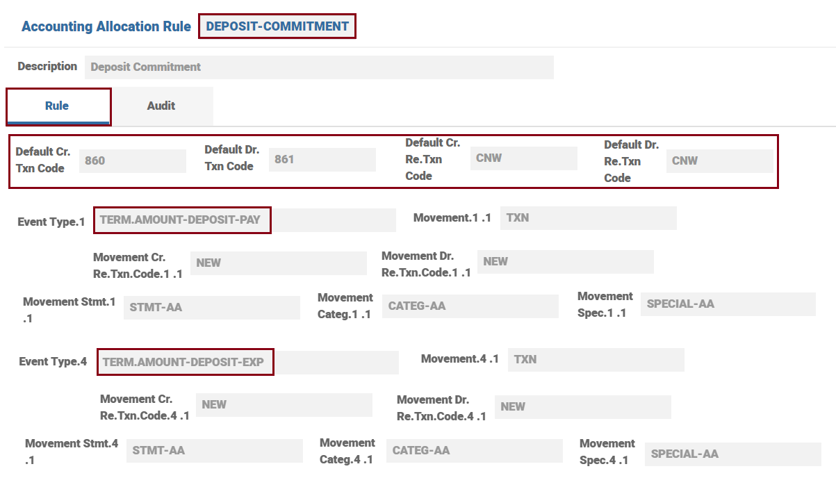Click the Default Dr. Re.Txn Code field
This screenshot has height=487, width=836.
pyautogui.click(x=719, y=161)
